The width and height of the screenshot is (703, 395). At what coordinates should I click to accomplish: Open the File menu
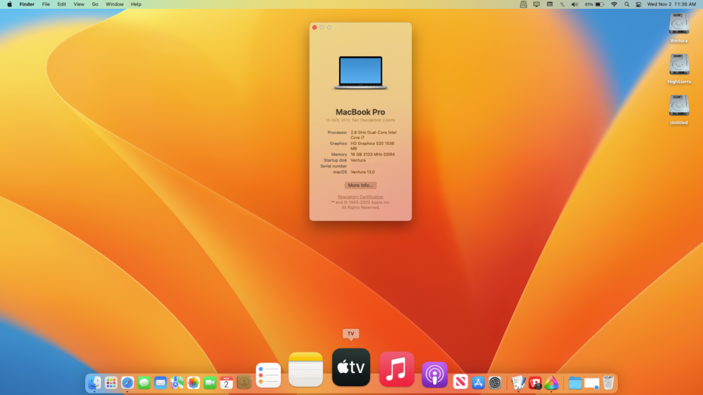point(46,4)
